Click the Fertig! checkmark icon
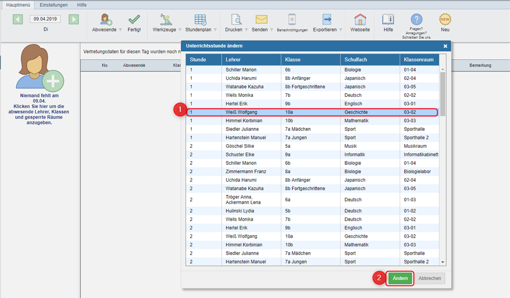This screenshot has height=298, width=510. click(x=134, y=19)
